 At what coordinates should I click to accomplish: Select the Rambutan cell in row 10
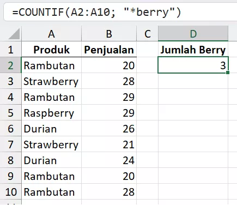pos(51,192)
